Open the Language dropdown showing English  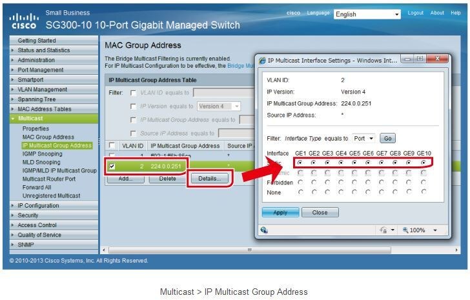pyautogui.click(x=367, y=14)
